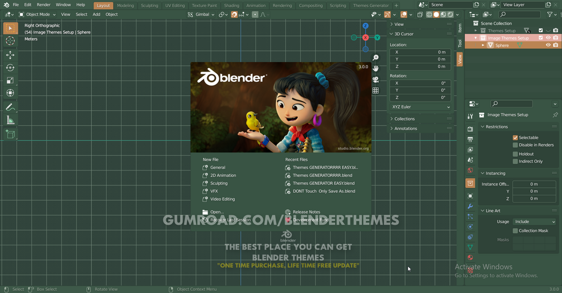Toggle Sphere render camera icon
The image size is (562, 293).
tap(555, 45)
